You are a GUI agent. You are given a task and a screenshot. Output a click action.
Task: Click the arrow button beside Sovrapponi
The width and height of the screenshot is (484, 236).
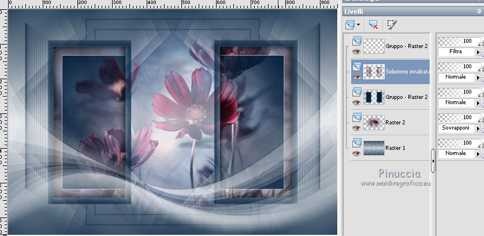click(478, 128)
